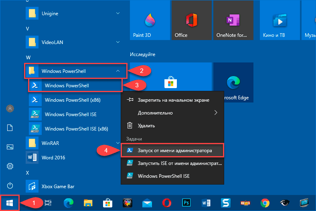Open Windows PowerShell (x86) entry

(75, 100)
